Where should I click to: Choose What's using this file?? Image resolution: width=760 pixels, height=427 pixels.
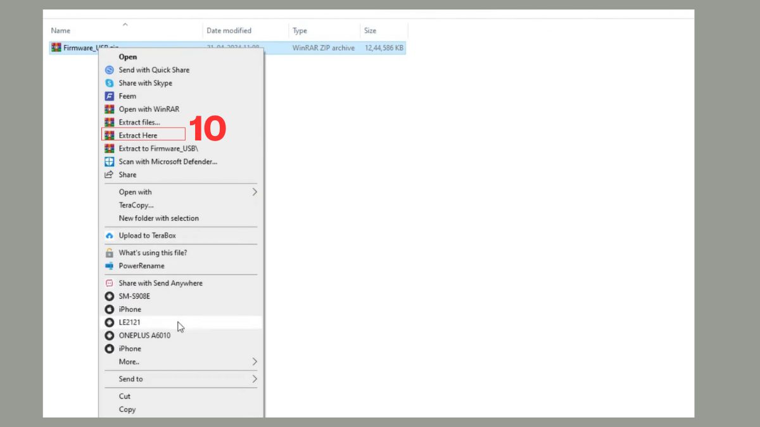tap(153, 252)
